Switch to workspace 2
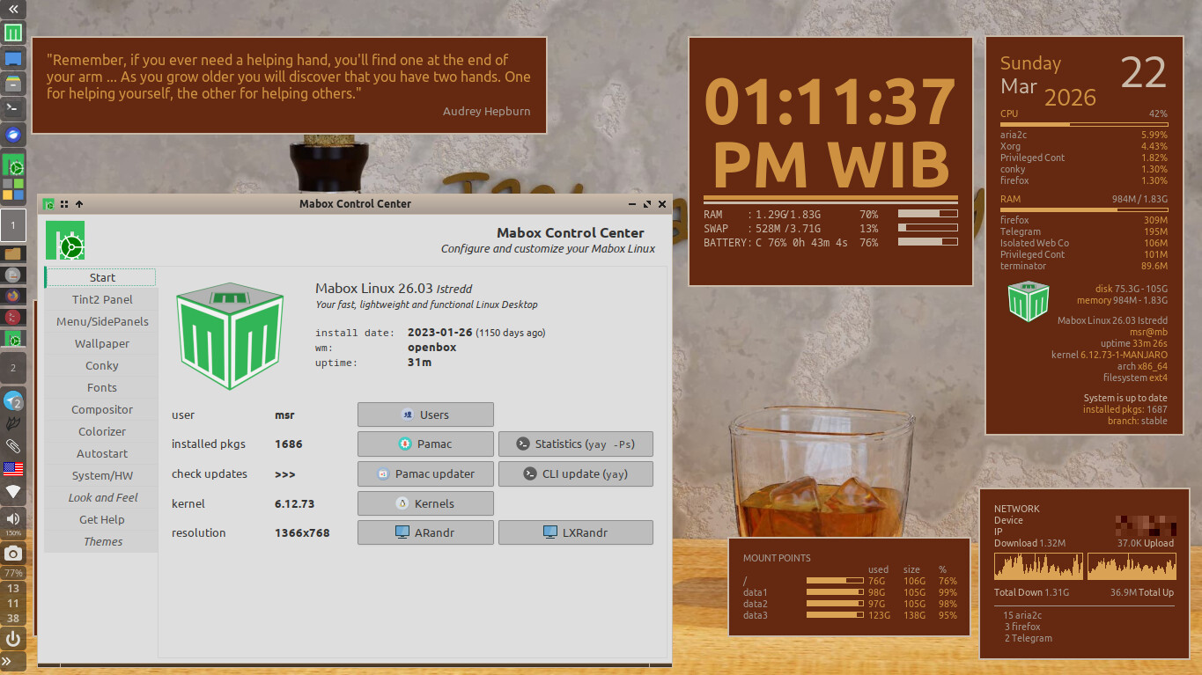The image size is (1202, 675). [13, 367]
